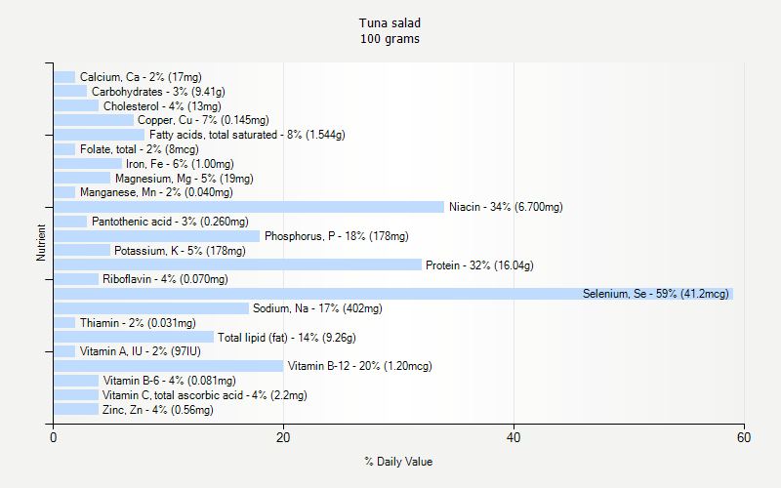The width and height of the screenshot is (781, 488).
Task: Click the Calcium, Ca label
Action: (x=141, y=77)
